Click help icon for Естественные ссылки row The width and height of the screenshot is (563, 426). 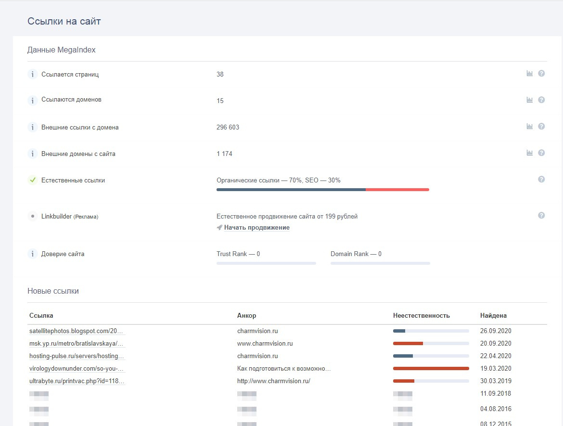point(541,180)
